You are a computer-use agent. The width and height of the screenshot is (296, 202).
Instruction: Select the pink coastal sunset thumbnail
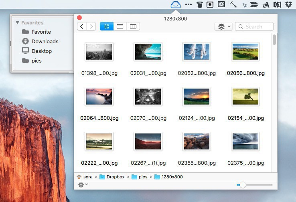click(99, 97)
